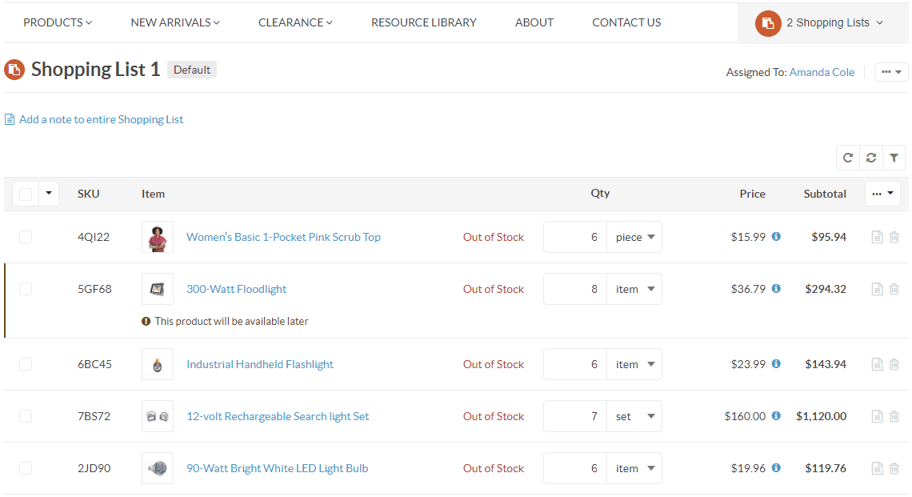Check the box for SKU 7BS72
This screenshot has width=912, height=497.
tap(26, 416)
